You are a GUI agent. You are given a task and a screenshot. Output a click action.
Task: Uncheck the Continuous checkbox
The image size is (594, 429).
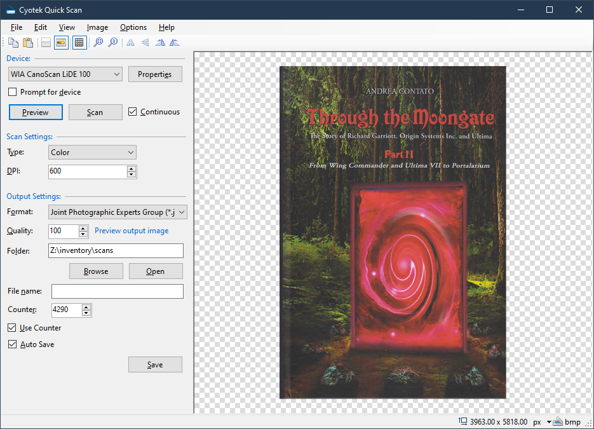pyautogui.click(x=132, y=111)
